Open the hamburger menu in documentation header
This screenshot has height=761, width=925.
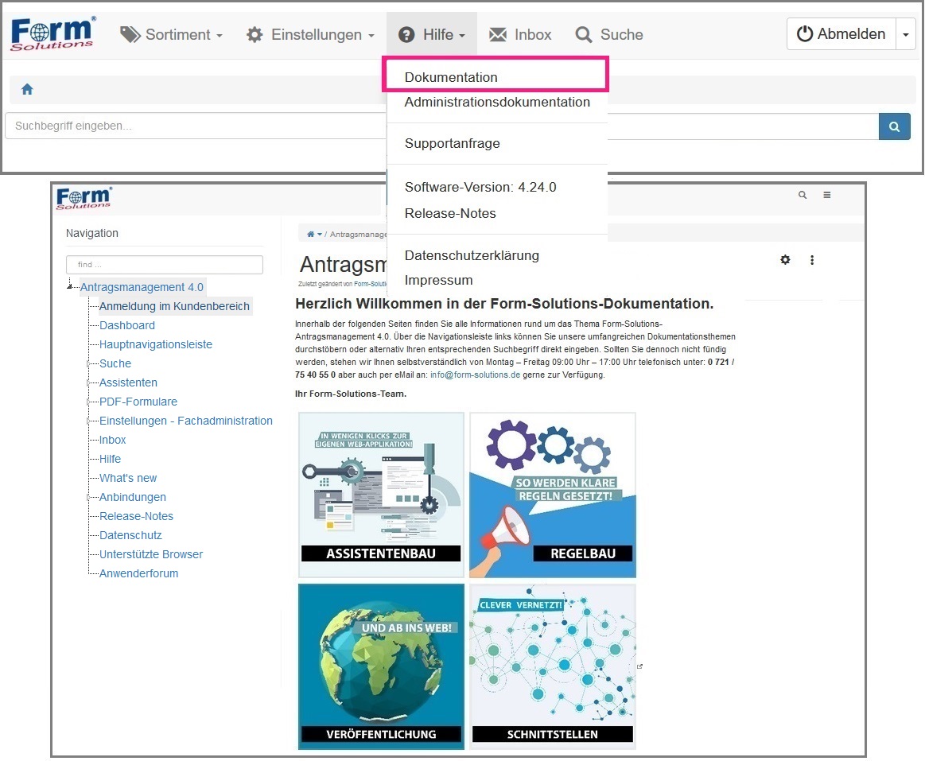(827, 195)
